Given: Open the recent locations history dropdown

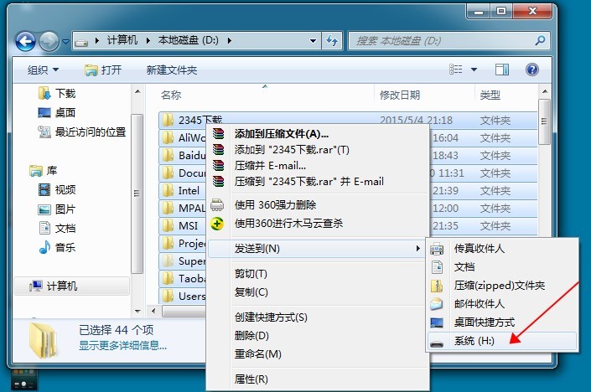Looking at the screenshot, I should 65,41.
